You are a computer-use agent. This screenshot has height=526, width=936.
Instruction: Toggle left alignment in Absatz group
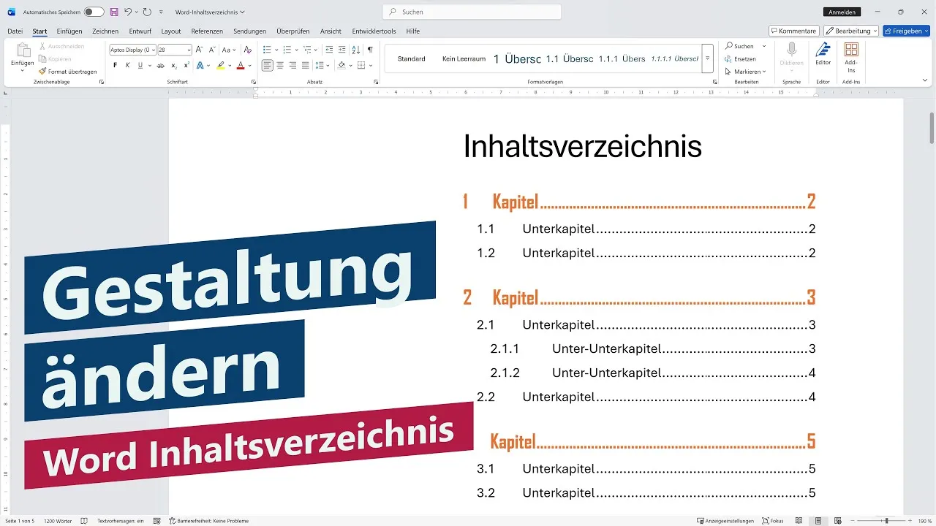coord(268,66)
